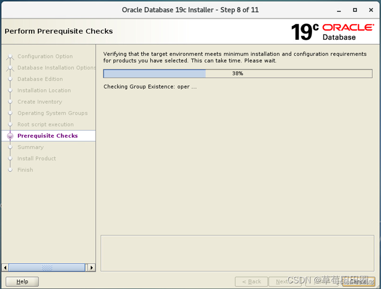
Task: Select the Create Inventory step
Action: (40, 102)
